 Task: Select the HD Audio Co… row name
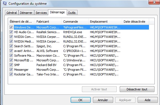tap(24, 32)
